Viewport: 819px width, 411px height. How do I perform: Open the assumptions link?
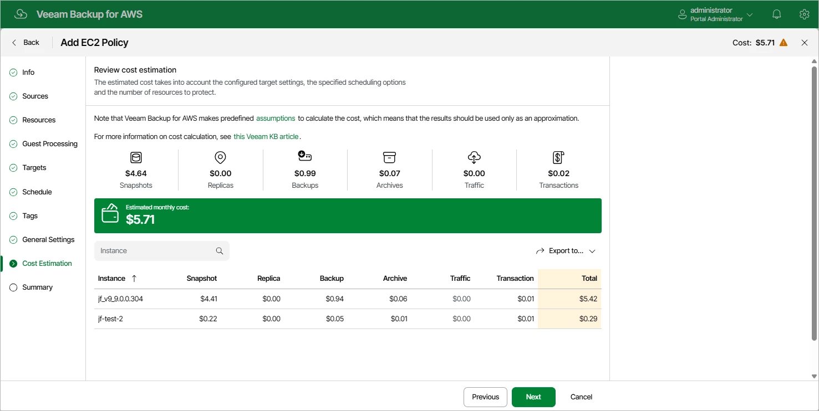point(276,119)
